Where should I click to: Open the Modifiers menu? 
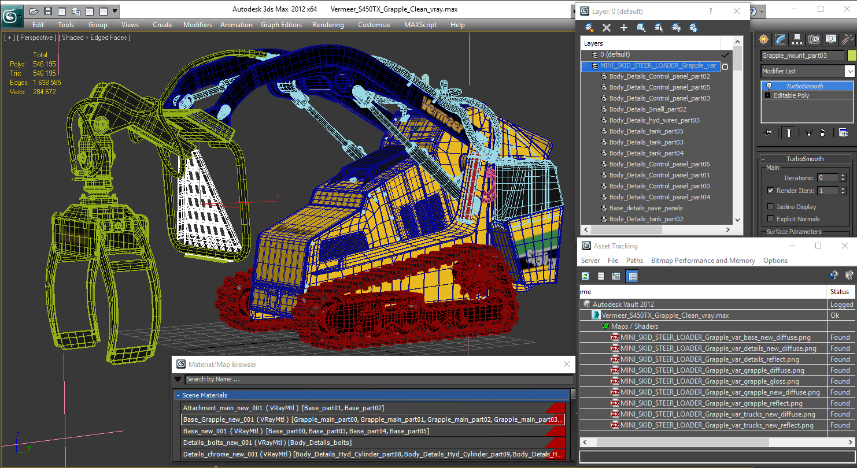(198, 25)
